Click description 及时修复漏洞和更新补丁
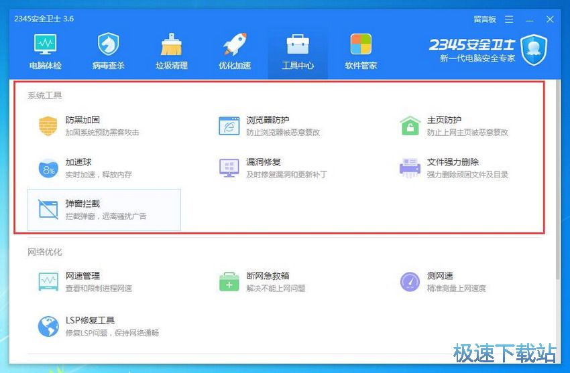This screenshot has width=570, height=373. click(286, 175)
